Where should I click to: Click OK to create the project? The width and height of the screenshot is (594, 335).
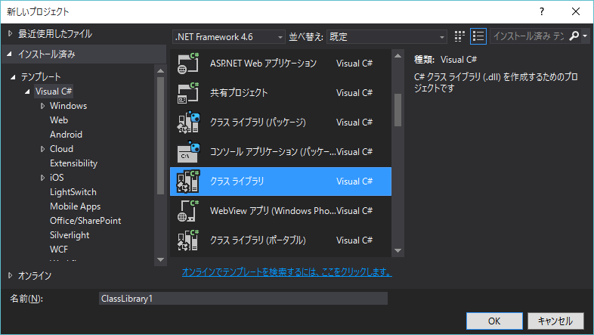pyautogui.click(x=494, y=321)
